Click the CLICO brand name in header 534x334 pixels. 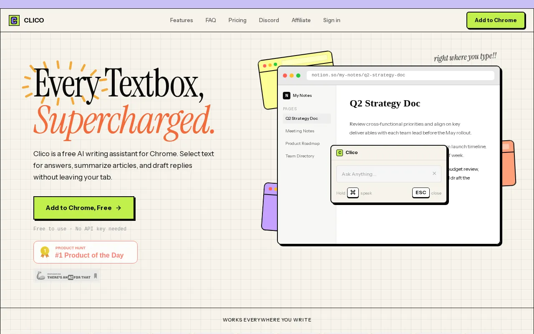click(34, 20)
